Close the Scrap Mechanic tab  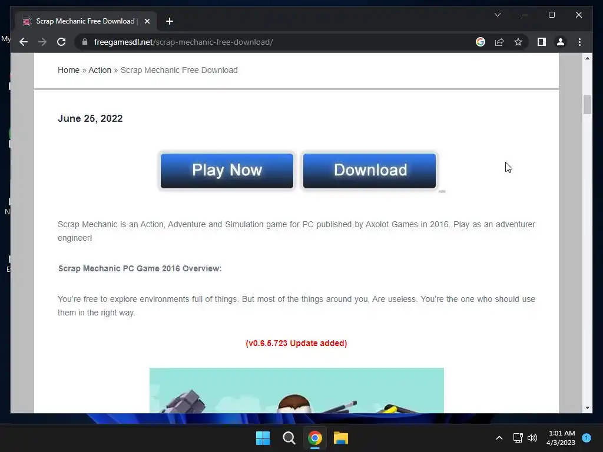147,21
